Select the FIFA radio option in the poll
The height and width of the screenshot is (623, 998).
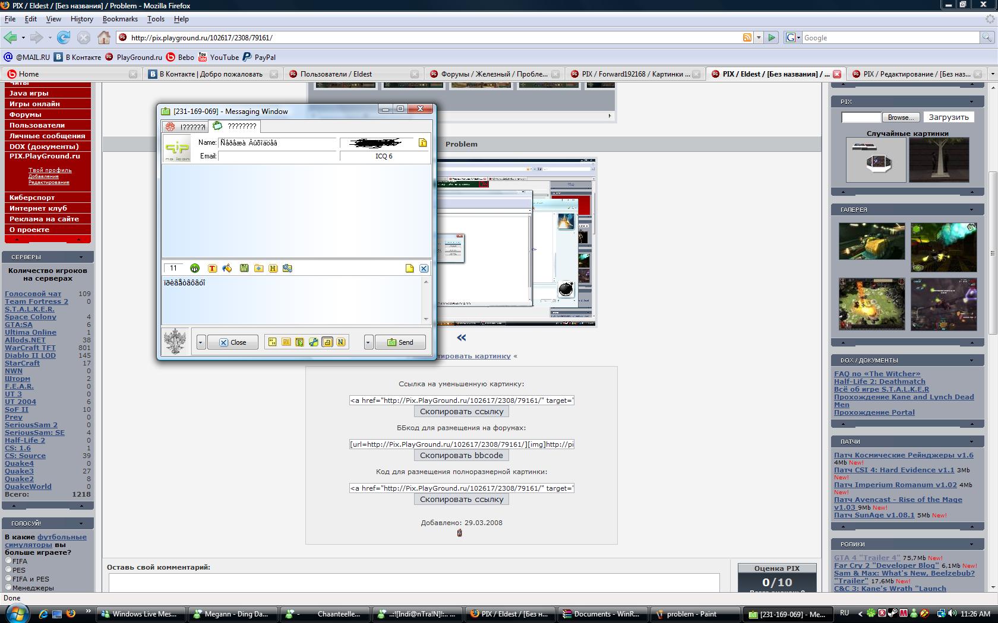click(8, 561)
